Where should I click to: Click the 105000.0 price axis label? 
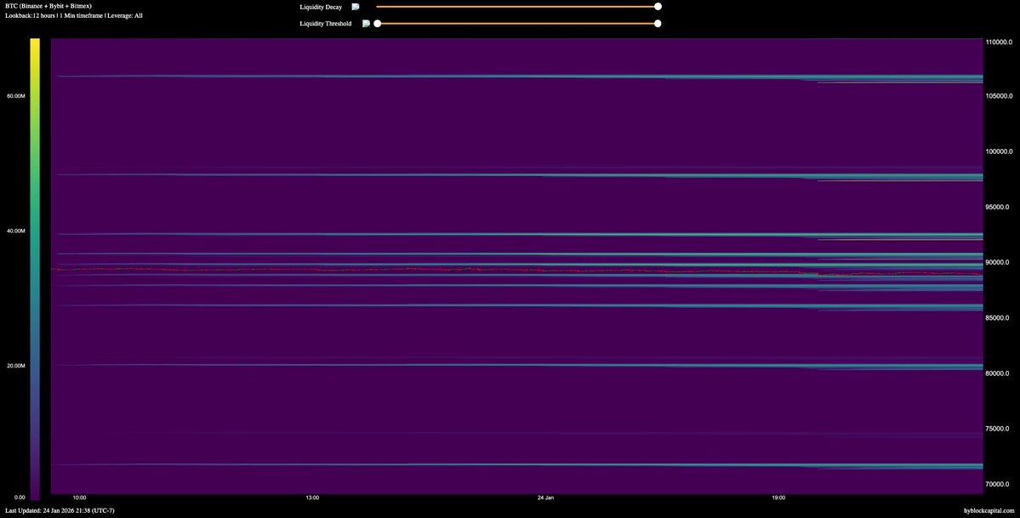1000,96
